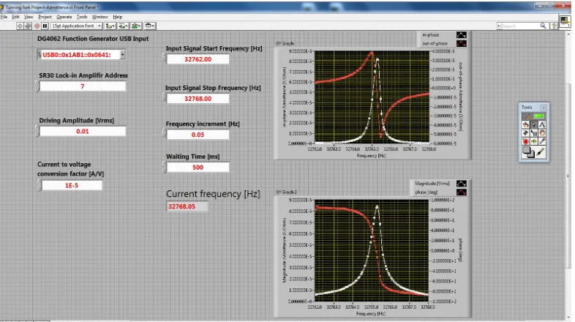
Task: Click the out-of-phase plot legend icon
Action: [462, 43]
